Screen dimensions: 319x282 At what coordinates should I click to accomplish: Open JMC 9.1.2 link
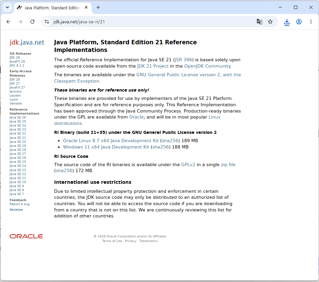click(17, 66)
